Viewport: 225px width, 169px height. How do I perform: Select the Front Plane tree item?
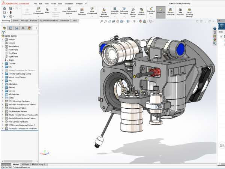(x=13, y=49)
